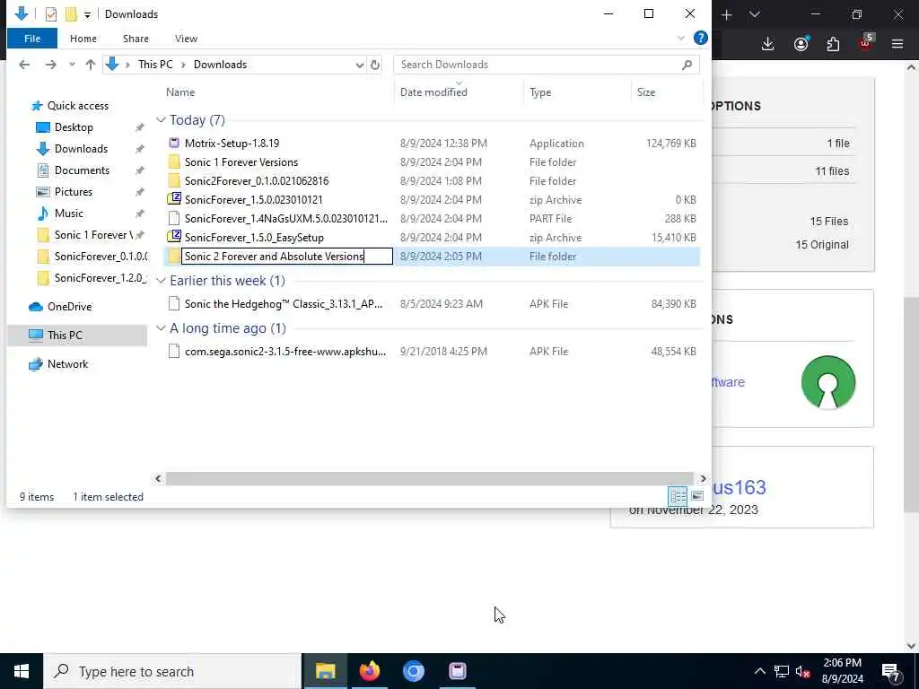Click the folder rename text box
The width and height of the screenshot is (919, 689).
tap(286, 256)
